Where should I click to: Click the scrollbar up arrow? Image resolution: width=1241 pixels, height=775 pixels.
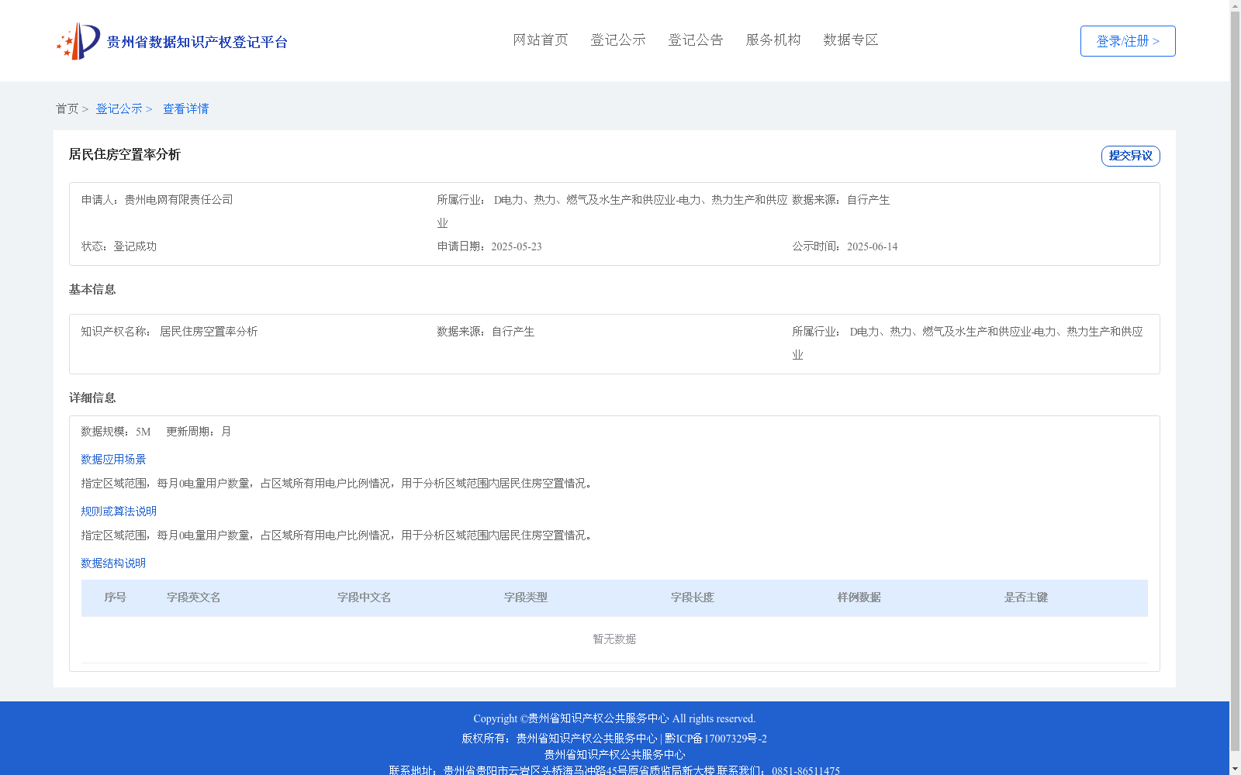[1235, 6]
